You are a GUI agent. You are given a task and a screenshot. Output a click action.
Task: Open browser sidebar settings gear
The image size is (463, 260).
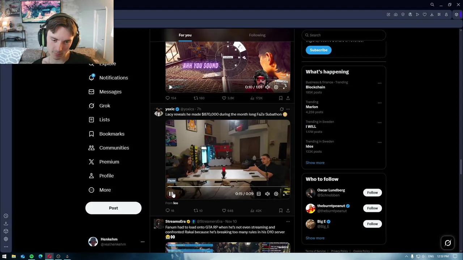pyautogui.click(x=6, y=239)
